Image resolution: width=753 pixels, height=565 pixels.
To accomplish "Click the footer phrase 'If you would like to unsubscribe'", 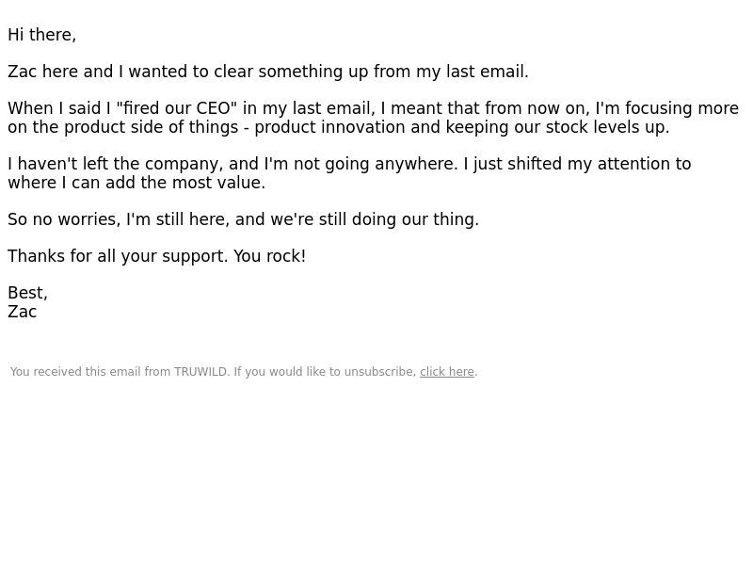I will [325, 372].
